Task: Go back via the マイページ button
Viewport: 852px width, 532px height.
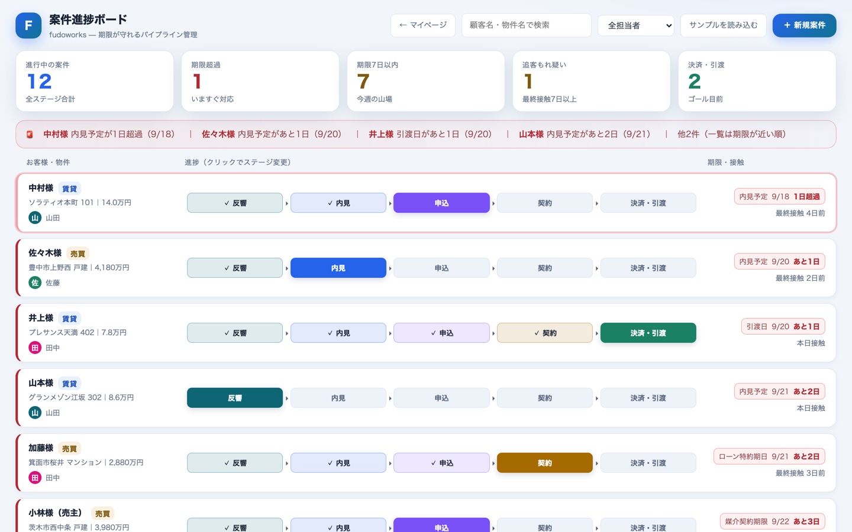Action: (x=423, y=25)
